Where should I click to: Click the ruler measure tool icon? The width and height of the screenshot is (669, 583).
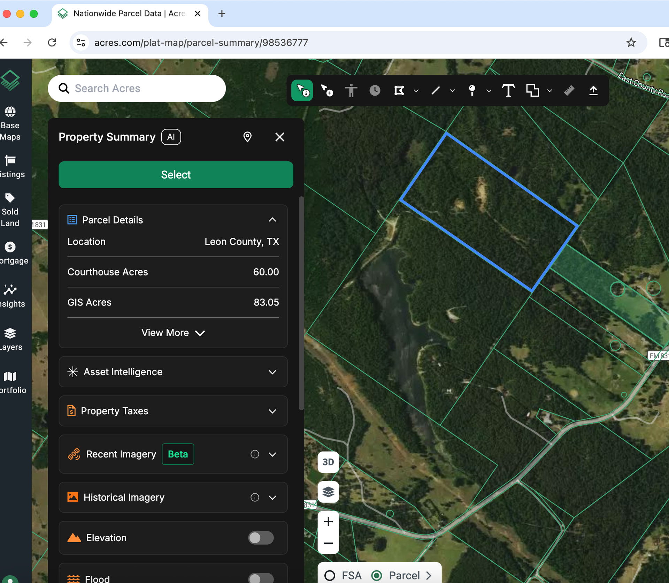569,91
